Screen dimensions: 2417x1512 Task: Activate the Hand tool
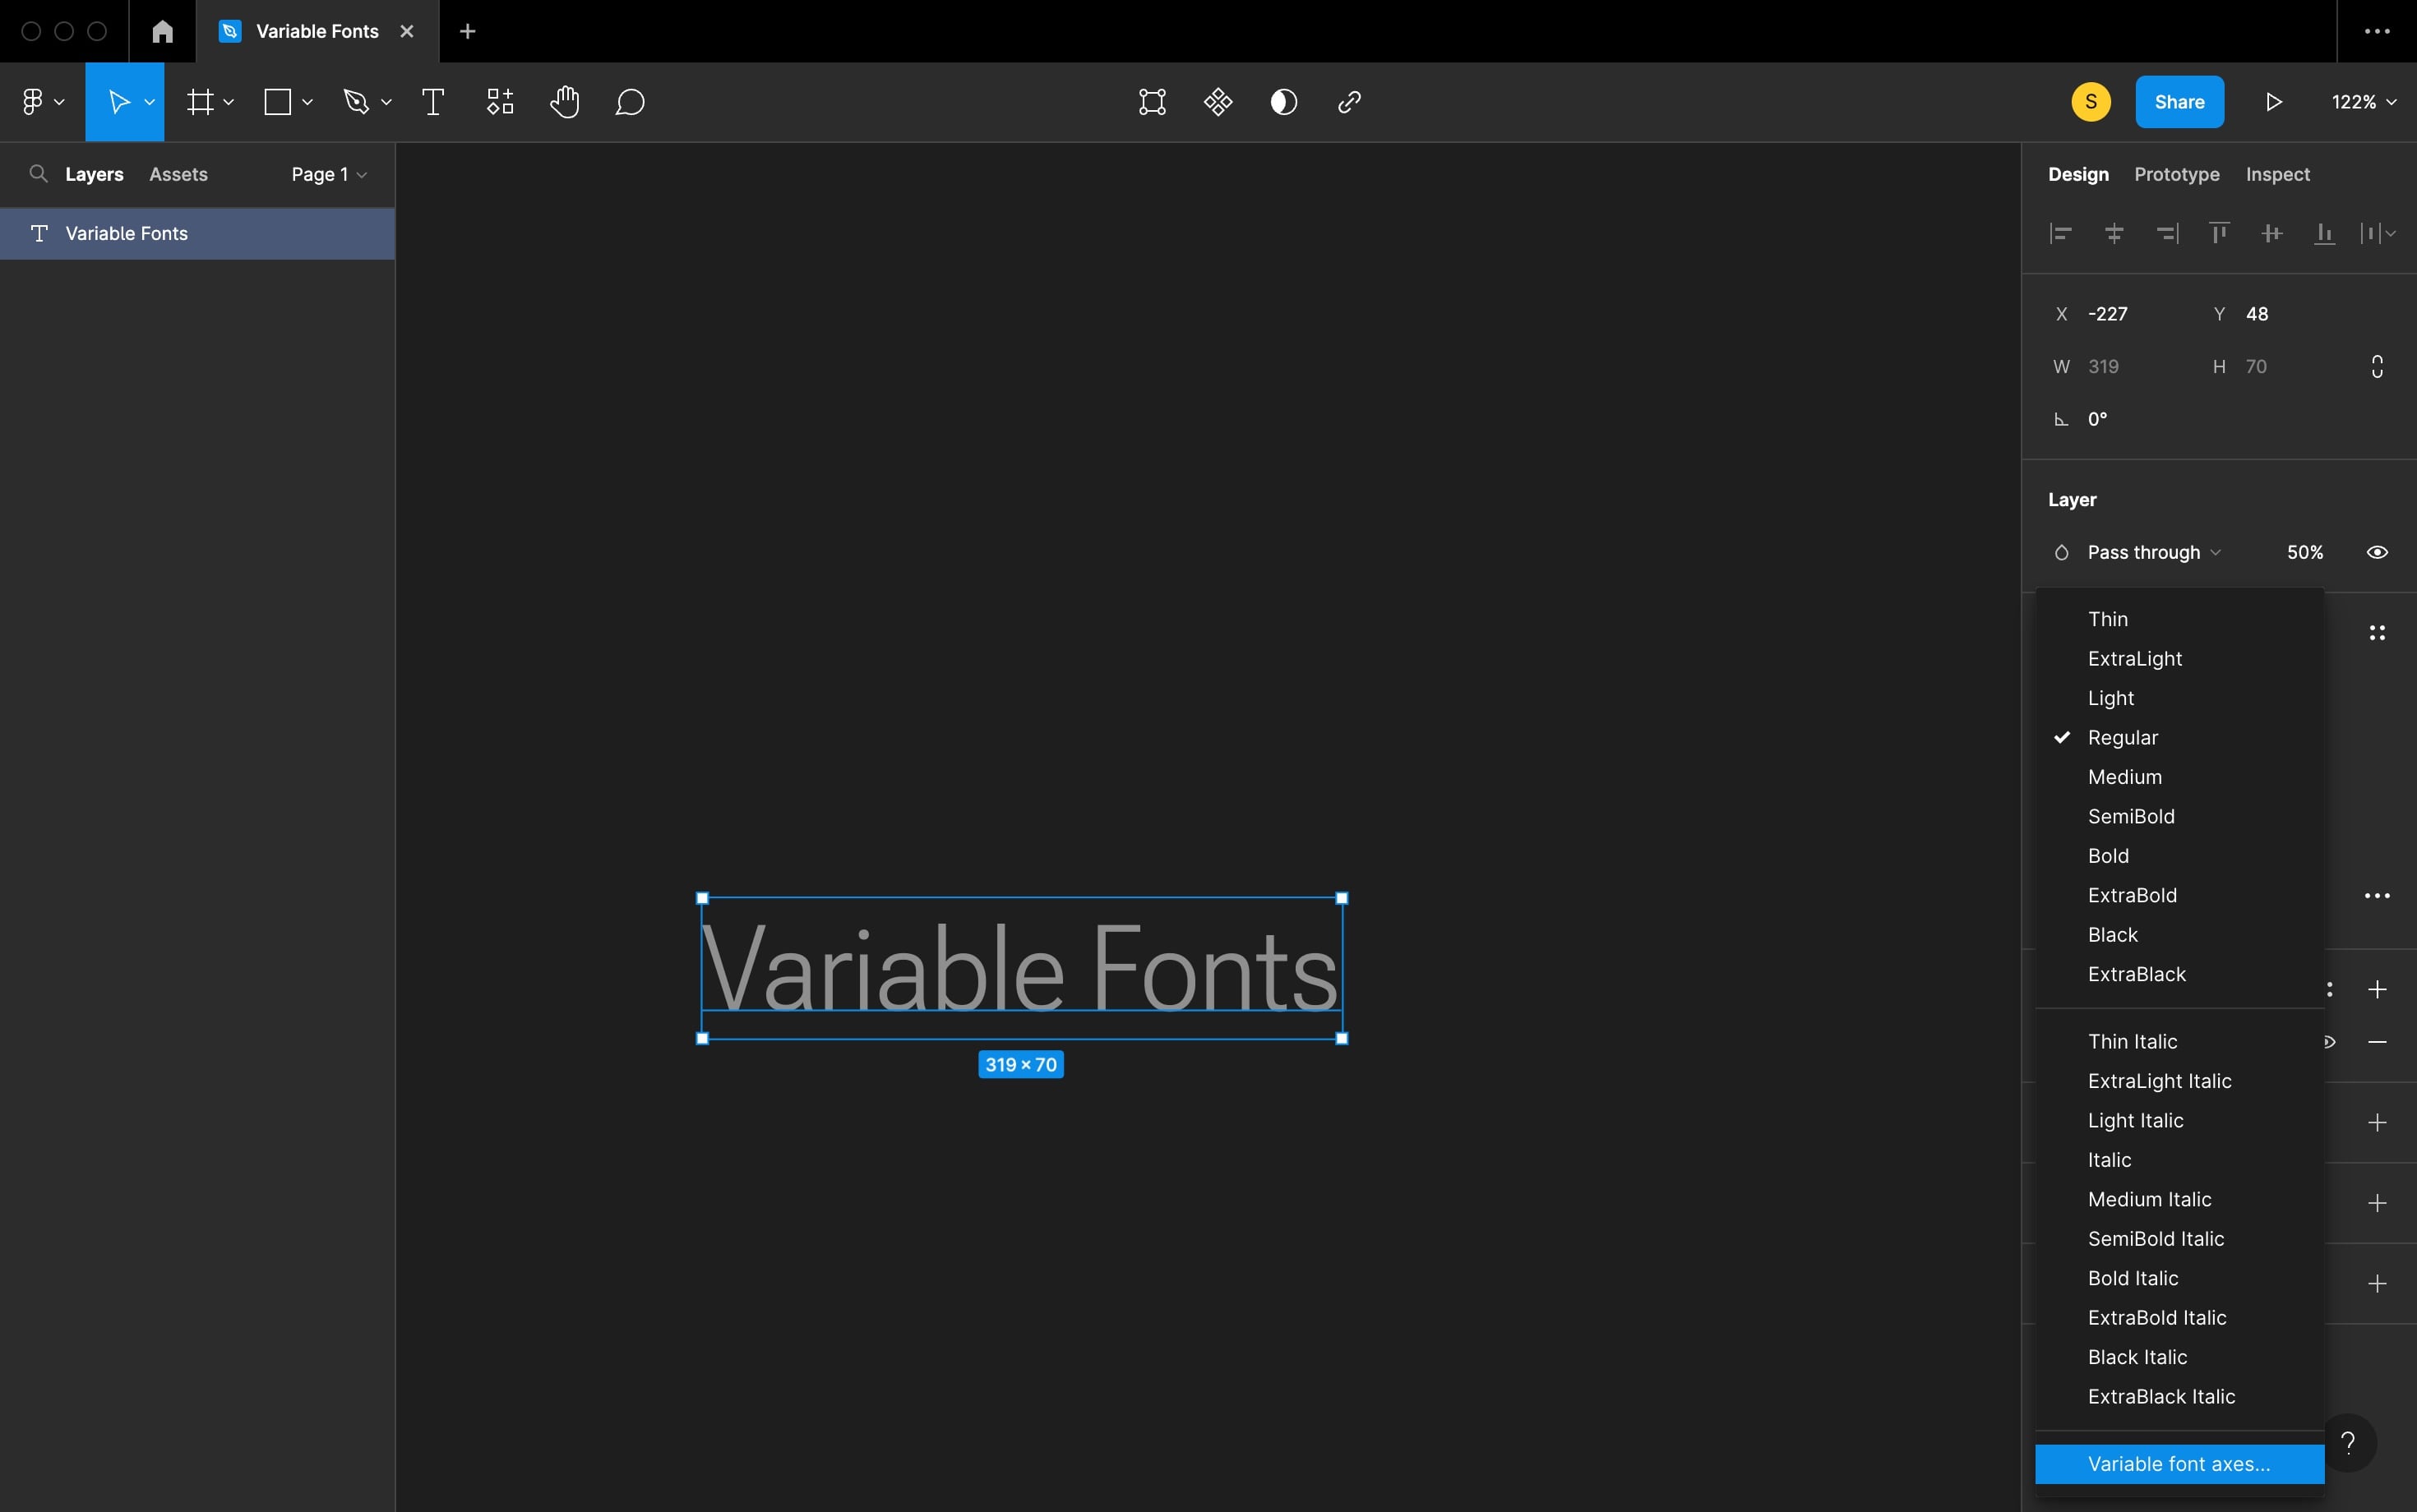coord(566,101)
